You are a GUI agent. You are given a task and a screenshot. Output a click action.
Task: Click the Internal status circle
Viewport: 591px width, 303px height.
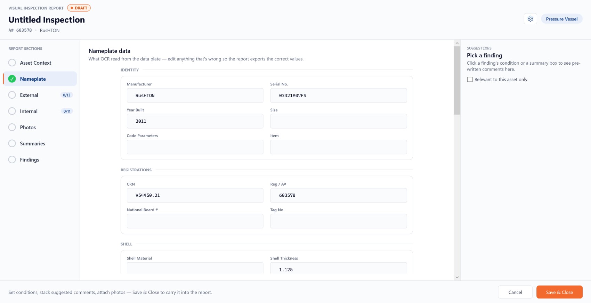coord(12,111)
